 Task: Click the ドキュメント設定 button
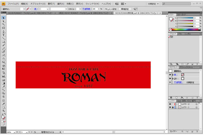(x=111, y=9)
